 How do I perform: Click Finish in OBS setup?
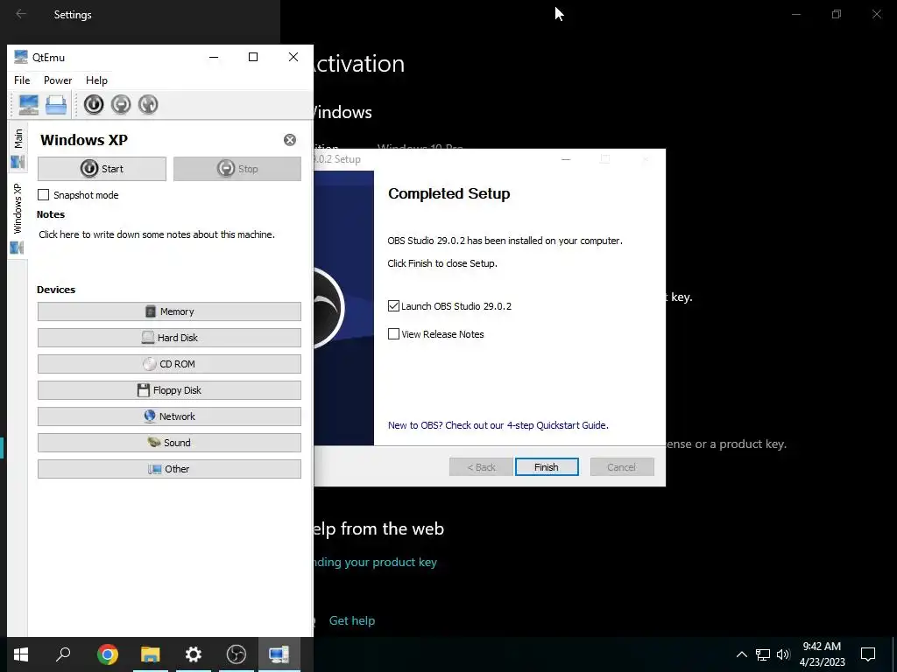(547, 467)
